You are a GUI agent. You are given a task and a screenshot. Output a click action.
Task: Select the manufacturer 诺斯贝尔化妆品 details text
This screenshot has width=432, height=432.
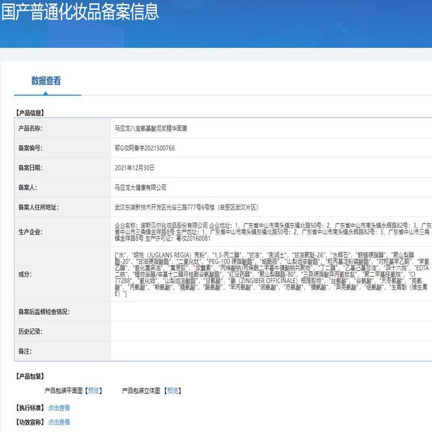pos(273,232)
